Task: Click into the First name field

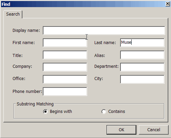Action: pyautogui.click(x=65, y=43)
